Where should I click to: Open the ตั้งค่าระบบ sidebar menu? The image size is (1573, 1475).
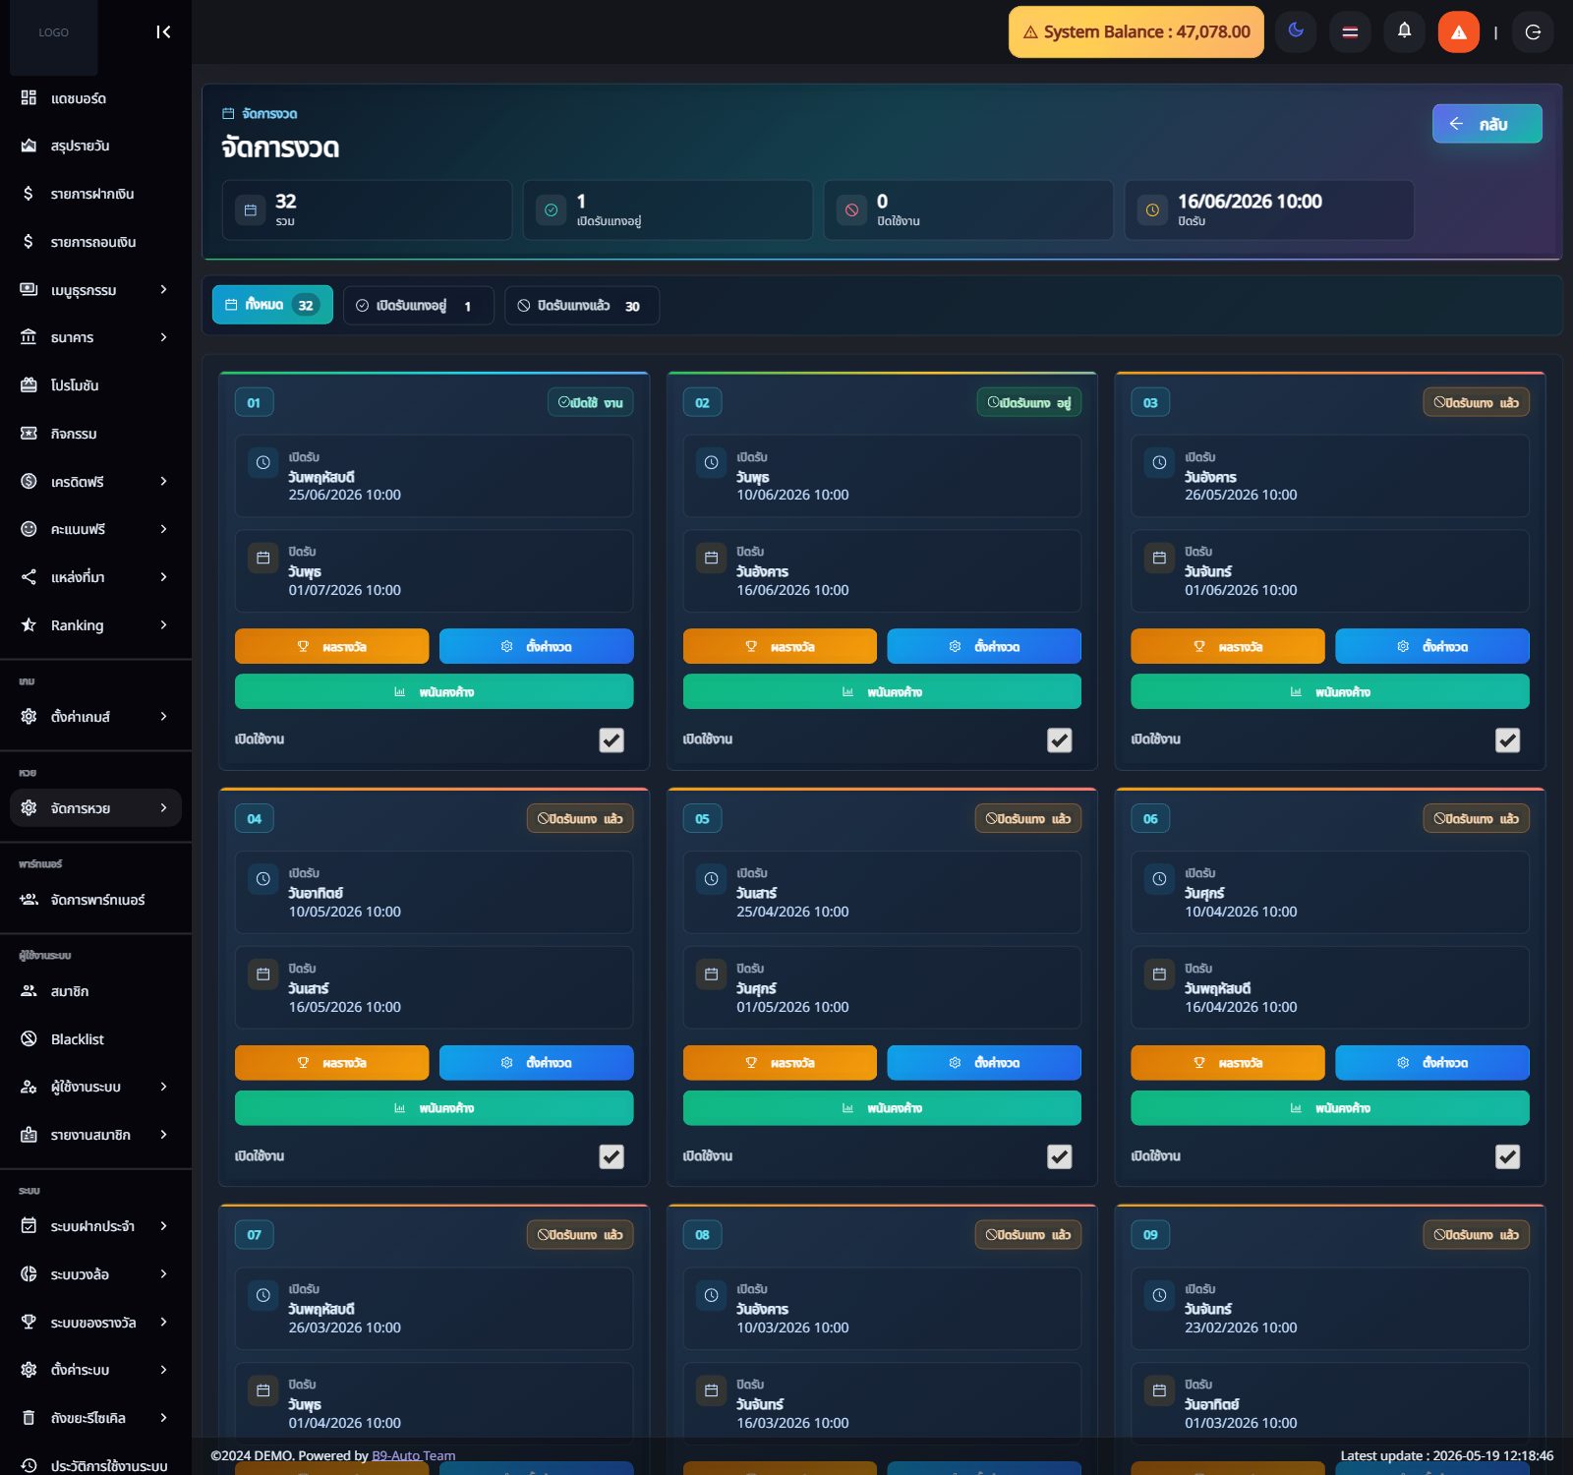click(x=95, y=1370)
